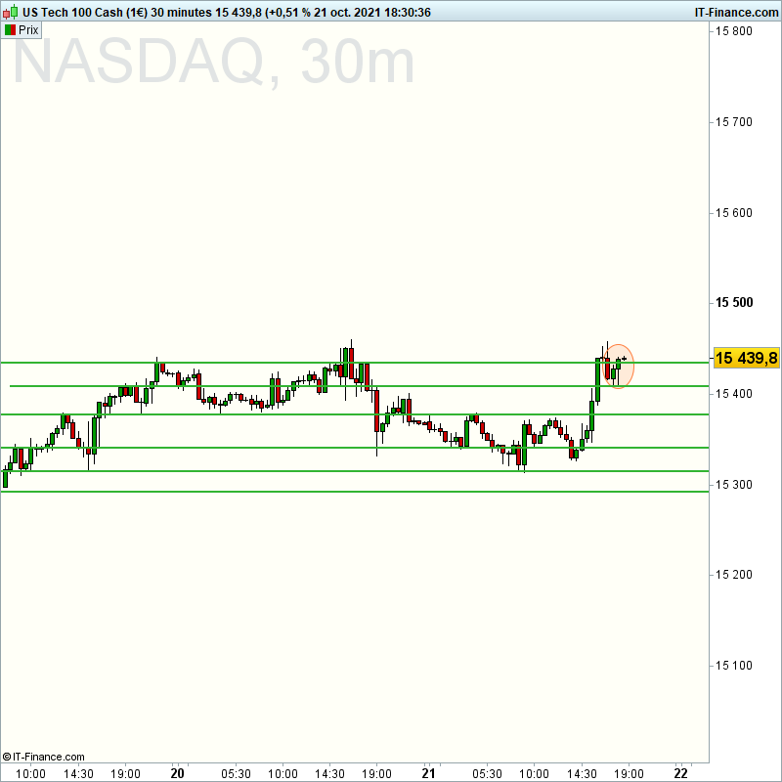Click the IT-Finance.com link at top right
Image resolution: width=782 pixels, height=782 pixels.
736,13
